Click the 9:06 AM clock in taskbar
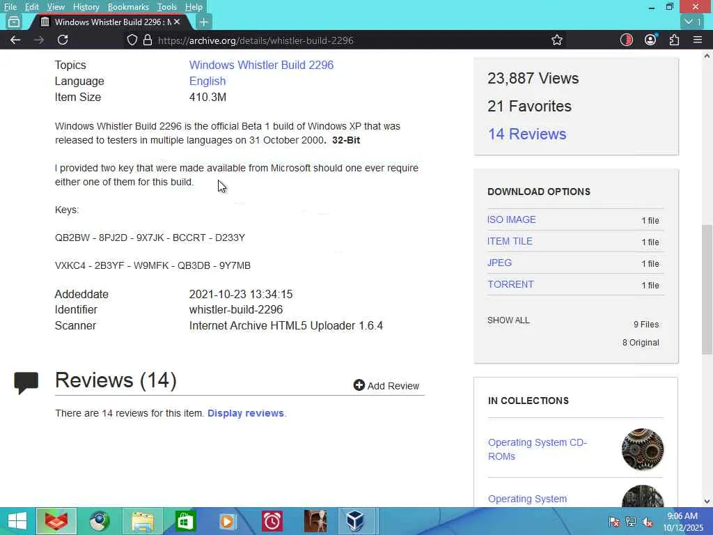 [682, 516]
